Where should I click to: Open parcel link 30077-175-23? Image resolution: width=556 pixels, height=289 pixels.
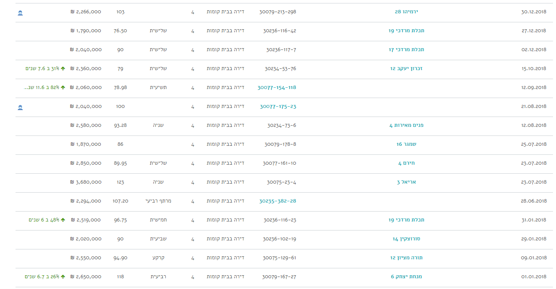coord(278,107)
